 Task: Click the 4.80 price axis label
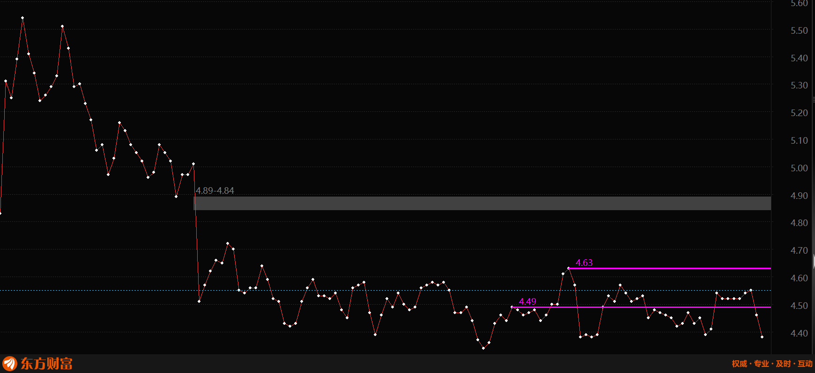pyautogui.click(x=799, y=223)
